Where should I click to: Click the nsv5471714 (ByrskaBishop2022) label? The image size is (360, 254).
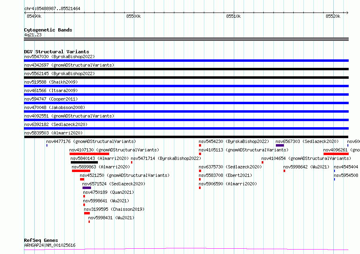166,158
